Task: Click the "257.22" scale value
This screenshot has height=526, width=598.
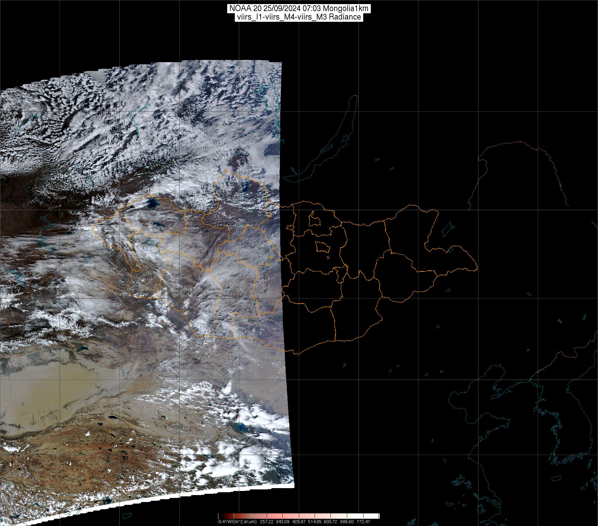Action: point(267,522)
